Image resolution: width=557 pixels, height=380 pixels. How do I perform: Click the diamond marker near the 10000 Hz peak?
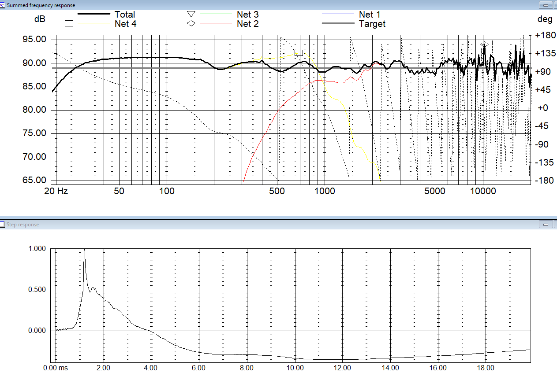[484, 44]
